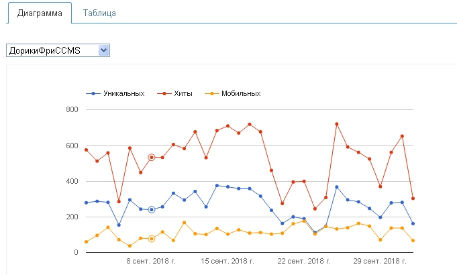457x275 pixels.
Task: Toggle the Хиты series label in legend
Action: click(x=183, y=93)
